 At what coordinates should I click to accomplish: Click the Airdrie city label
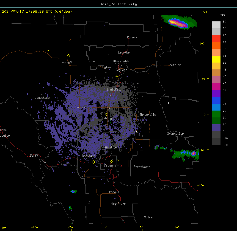pos(111,148)
